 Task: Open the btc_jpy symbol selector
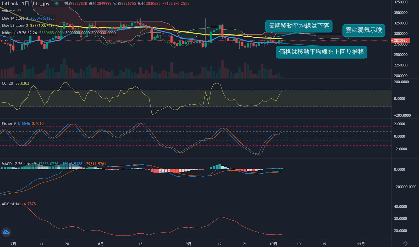pos(41,4)
